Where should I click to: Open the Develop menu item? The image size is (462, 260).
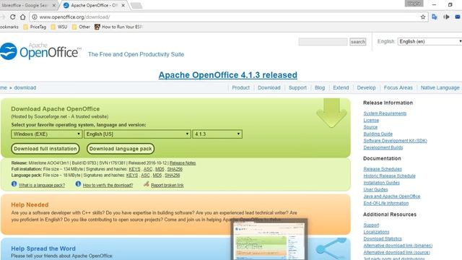click(366, 88)
